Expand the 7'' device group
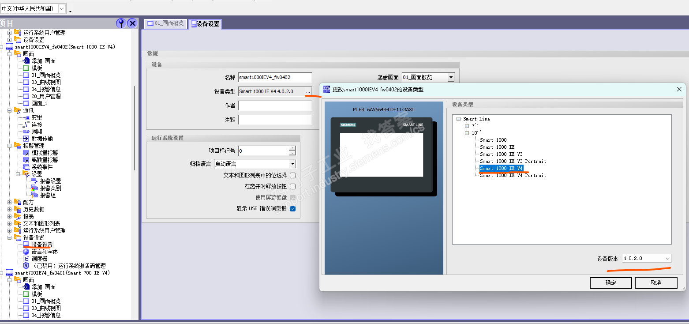The height and width of the screenshot is (324, 689). (467, 126)
